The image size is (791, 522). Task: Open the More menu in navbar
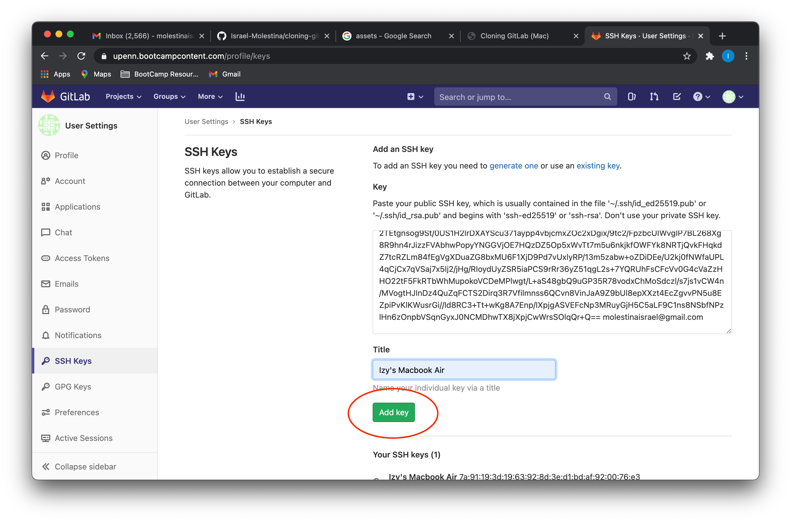pos(209,97)
